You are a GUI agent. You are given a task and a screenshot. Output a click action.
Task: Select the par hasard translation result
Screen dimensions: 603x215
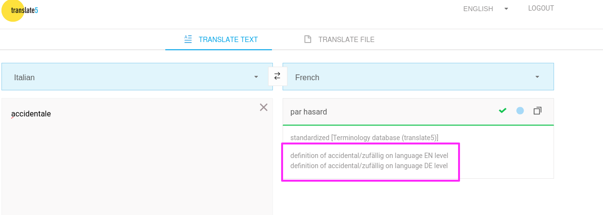pyautogui.click(x=309, y=112)
